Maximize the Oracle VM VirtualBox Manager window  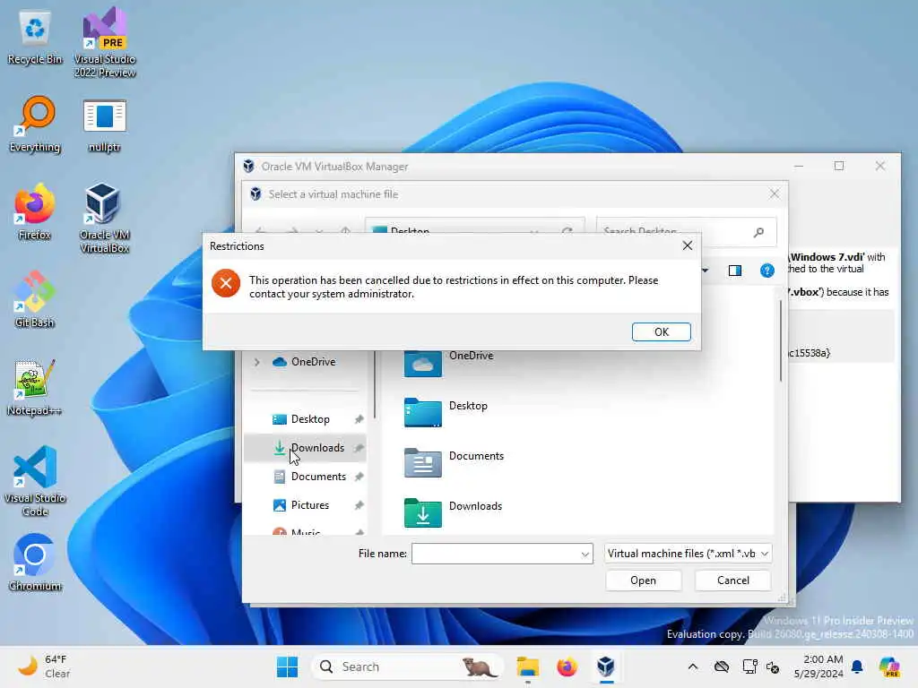(x=839, y=166)
